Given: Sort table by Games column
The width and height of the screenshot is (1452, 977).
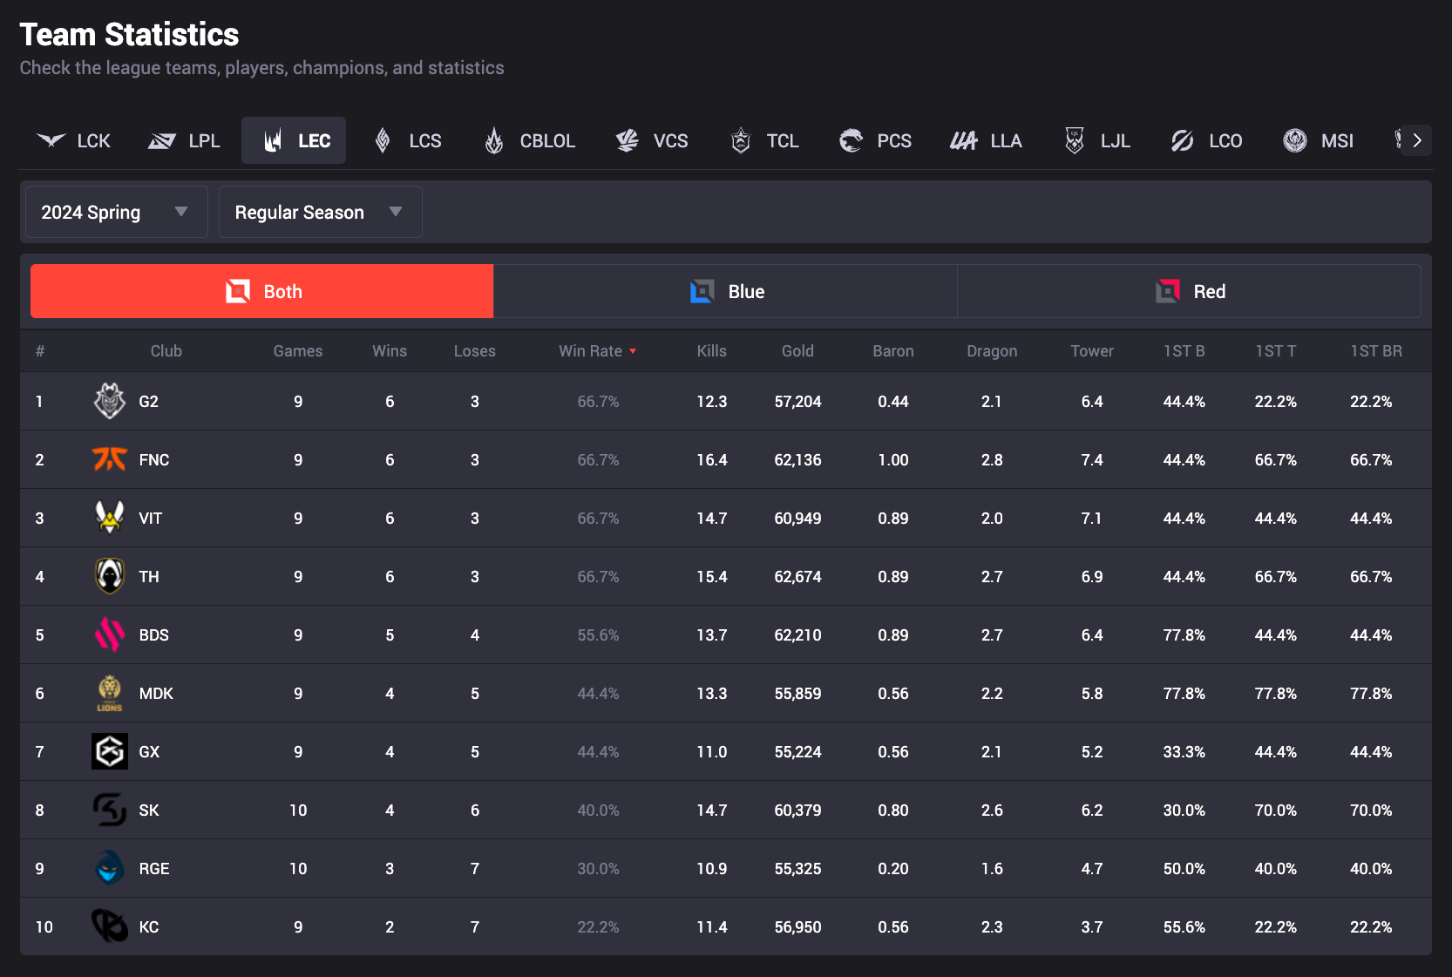Looking at the screenshot, I should 298,350.
